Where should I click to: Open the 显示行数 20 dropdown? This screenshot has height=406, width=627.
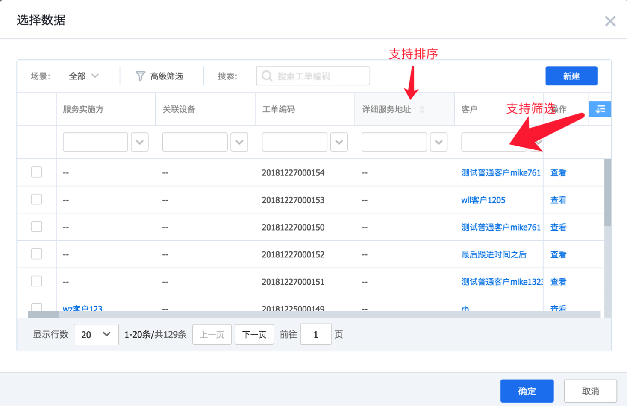96,334
